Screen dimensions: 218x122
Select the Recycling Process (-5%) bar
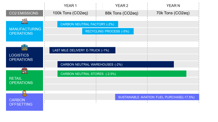[108, 31]
